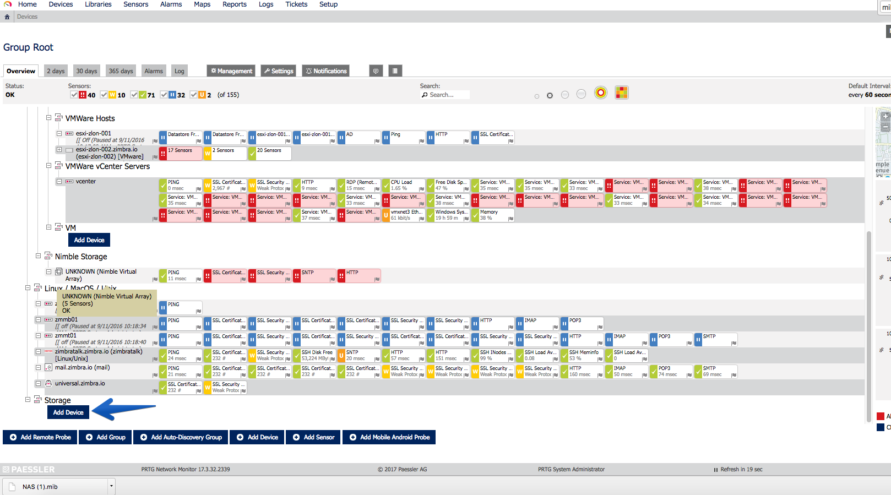Click the group icon beside VMWare Hosts
891x495 pixels.
(x=59, y=118)
